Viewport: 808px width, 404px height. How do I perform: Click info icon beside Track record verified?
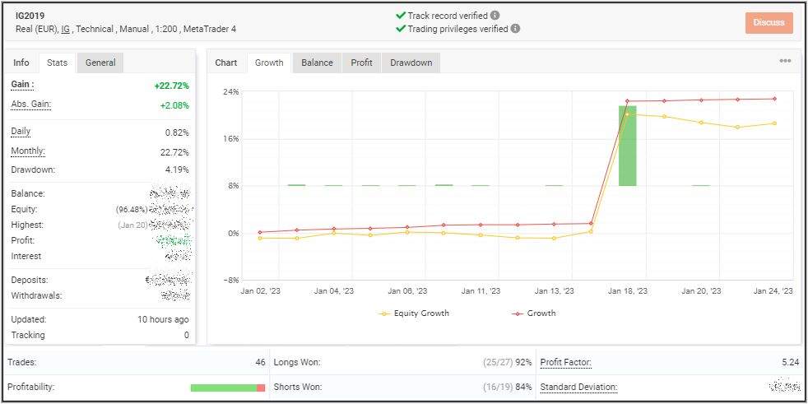(x=495, y=16)
